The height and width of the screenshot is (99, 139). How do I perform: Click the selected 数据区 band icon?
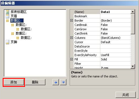(x=7, y=21)
